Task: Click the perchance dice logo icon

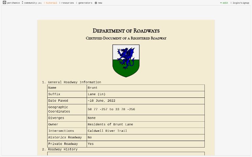Action: click(x=4, y=3)
